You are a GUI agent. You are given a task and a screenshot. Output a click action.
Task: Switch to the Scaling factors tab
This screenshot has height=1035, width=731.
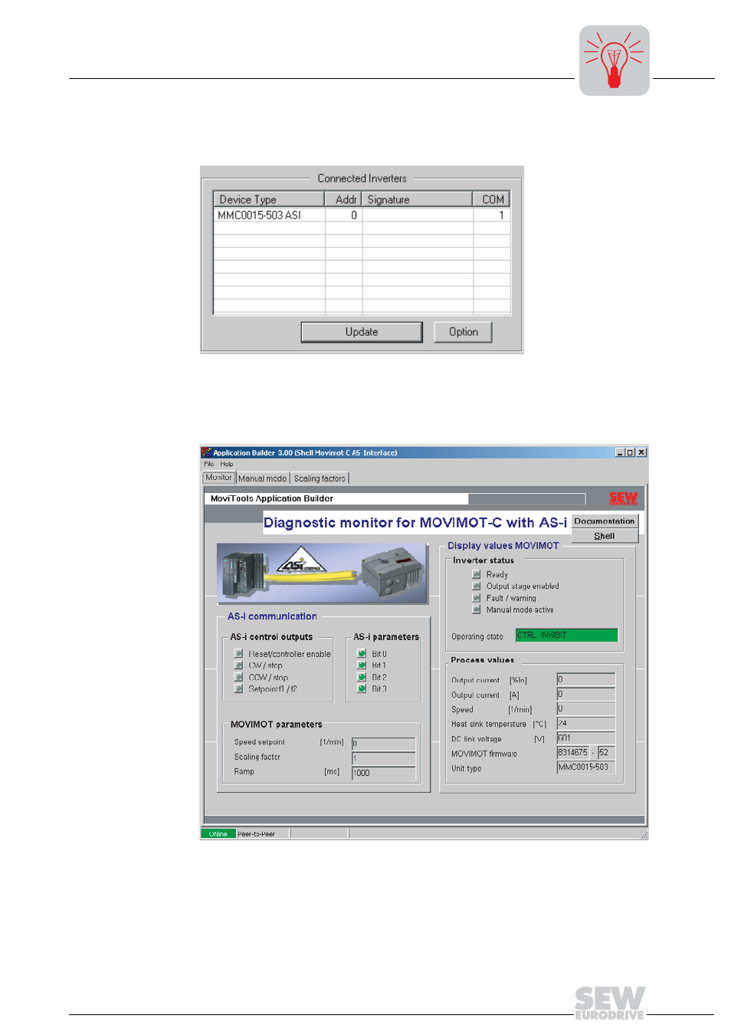point(320,478)
